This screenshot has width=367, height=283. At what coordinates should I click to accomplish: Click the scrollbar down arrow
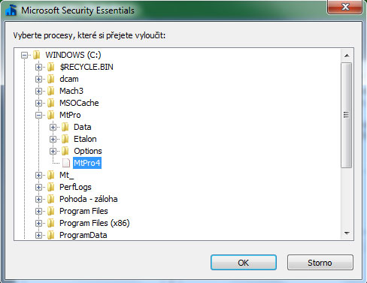point(347,233)
